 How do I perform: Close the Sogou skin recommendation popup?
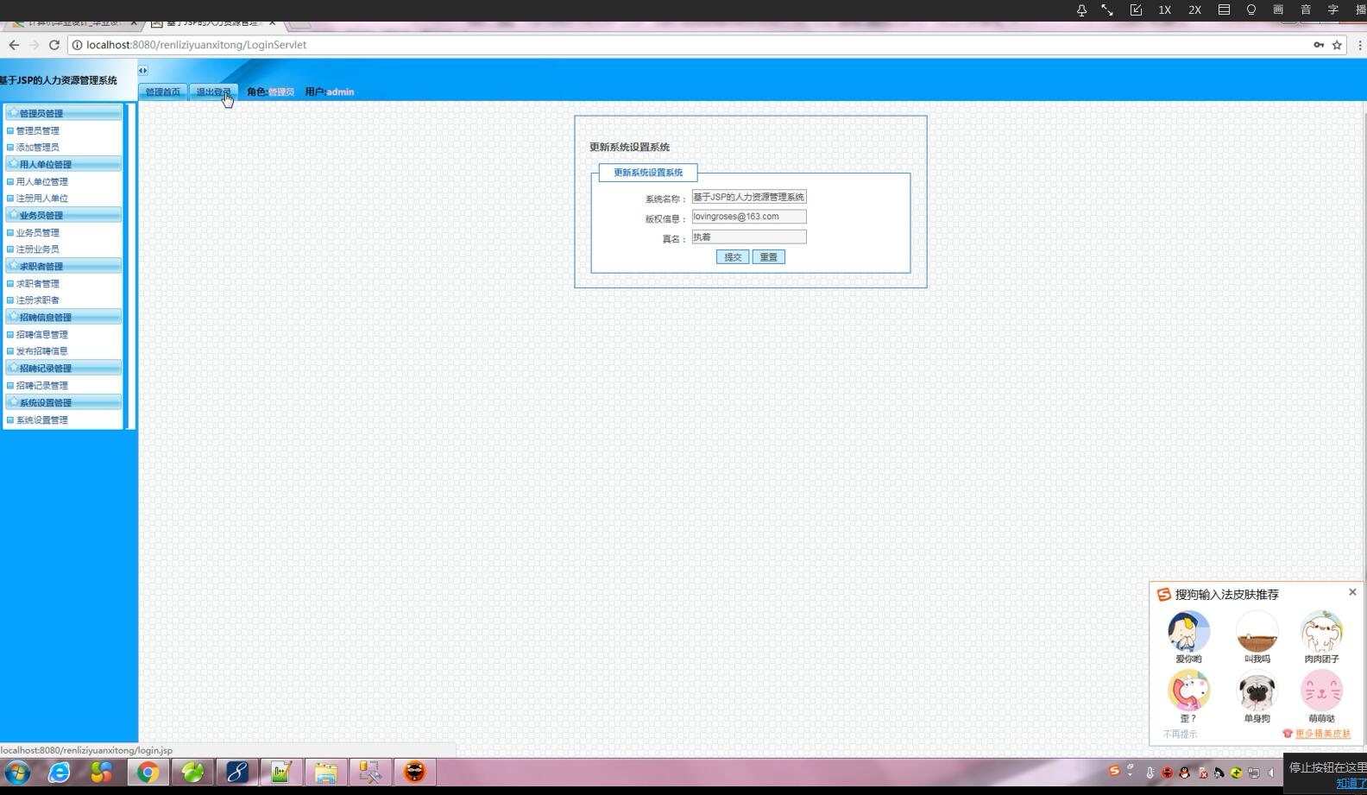click(1352, 592)
